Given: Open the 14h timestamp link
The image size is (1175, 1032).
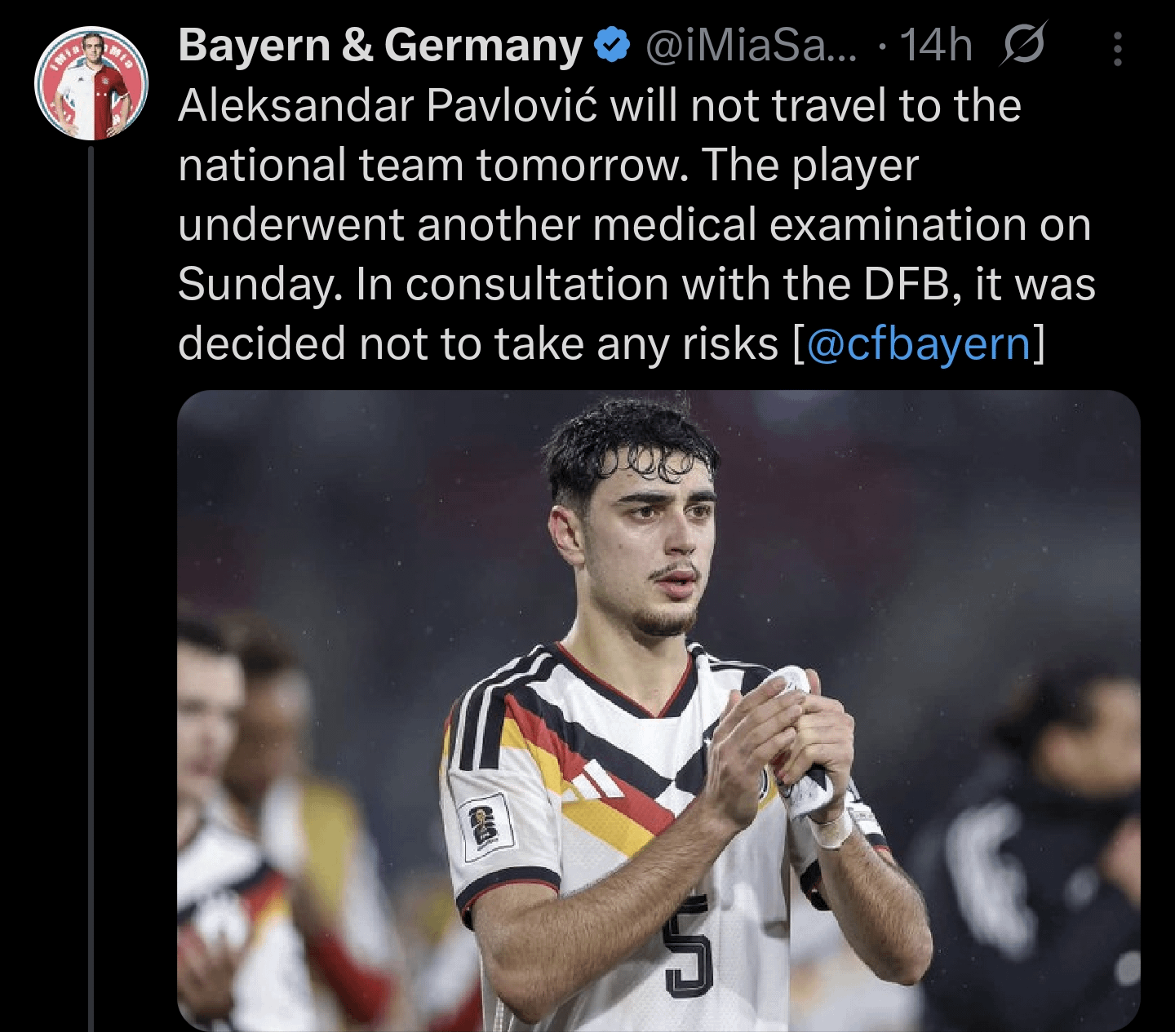Looking at the screenshot, I should (x=936, y=45).
